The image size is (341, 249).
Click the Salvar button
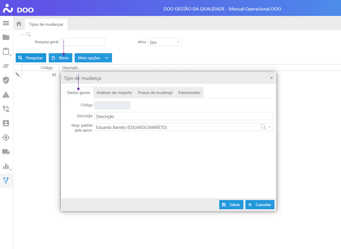point(231,205)
